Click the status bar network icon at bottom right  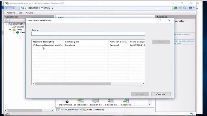[x=192, y=114]
